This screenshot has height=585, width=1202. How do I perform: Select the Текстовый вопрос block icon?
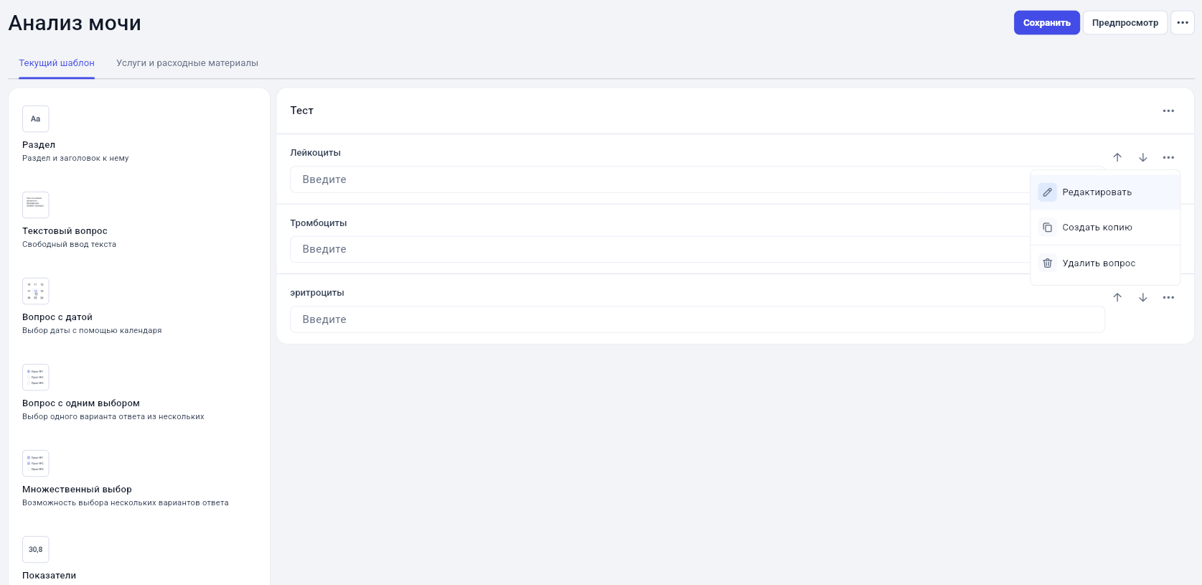point(35,205)
